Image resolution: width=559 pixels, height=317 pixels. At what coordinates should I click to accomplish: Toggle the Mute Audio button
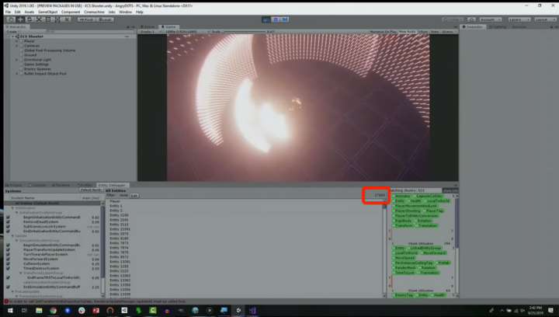407,32
